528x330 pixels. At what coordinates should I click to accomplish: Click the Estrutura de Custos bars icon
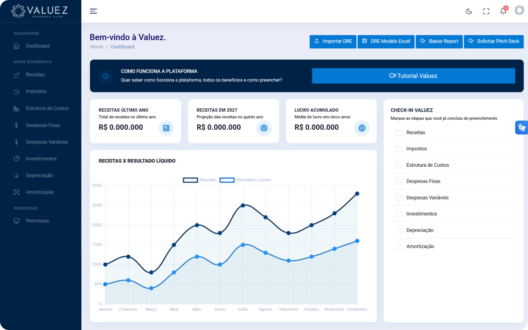[16, 108]
